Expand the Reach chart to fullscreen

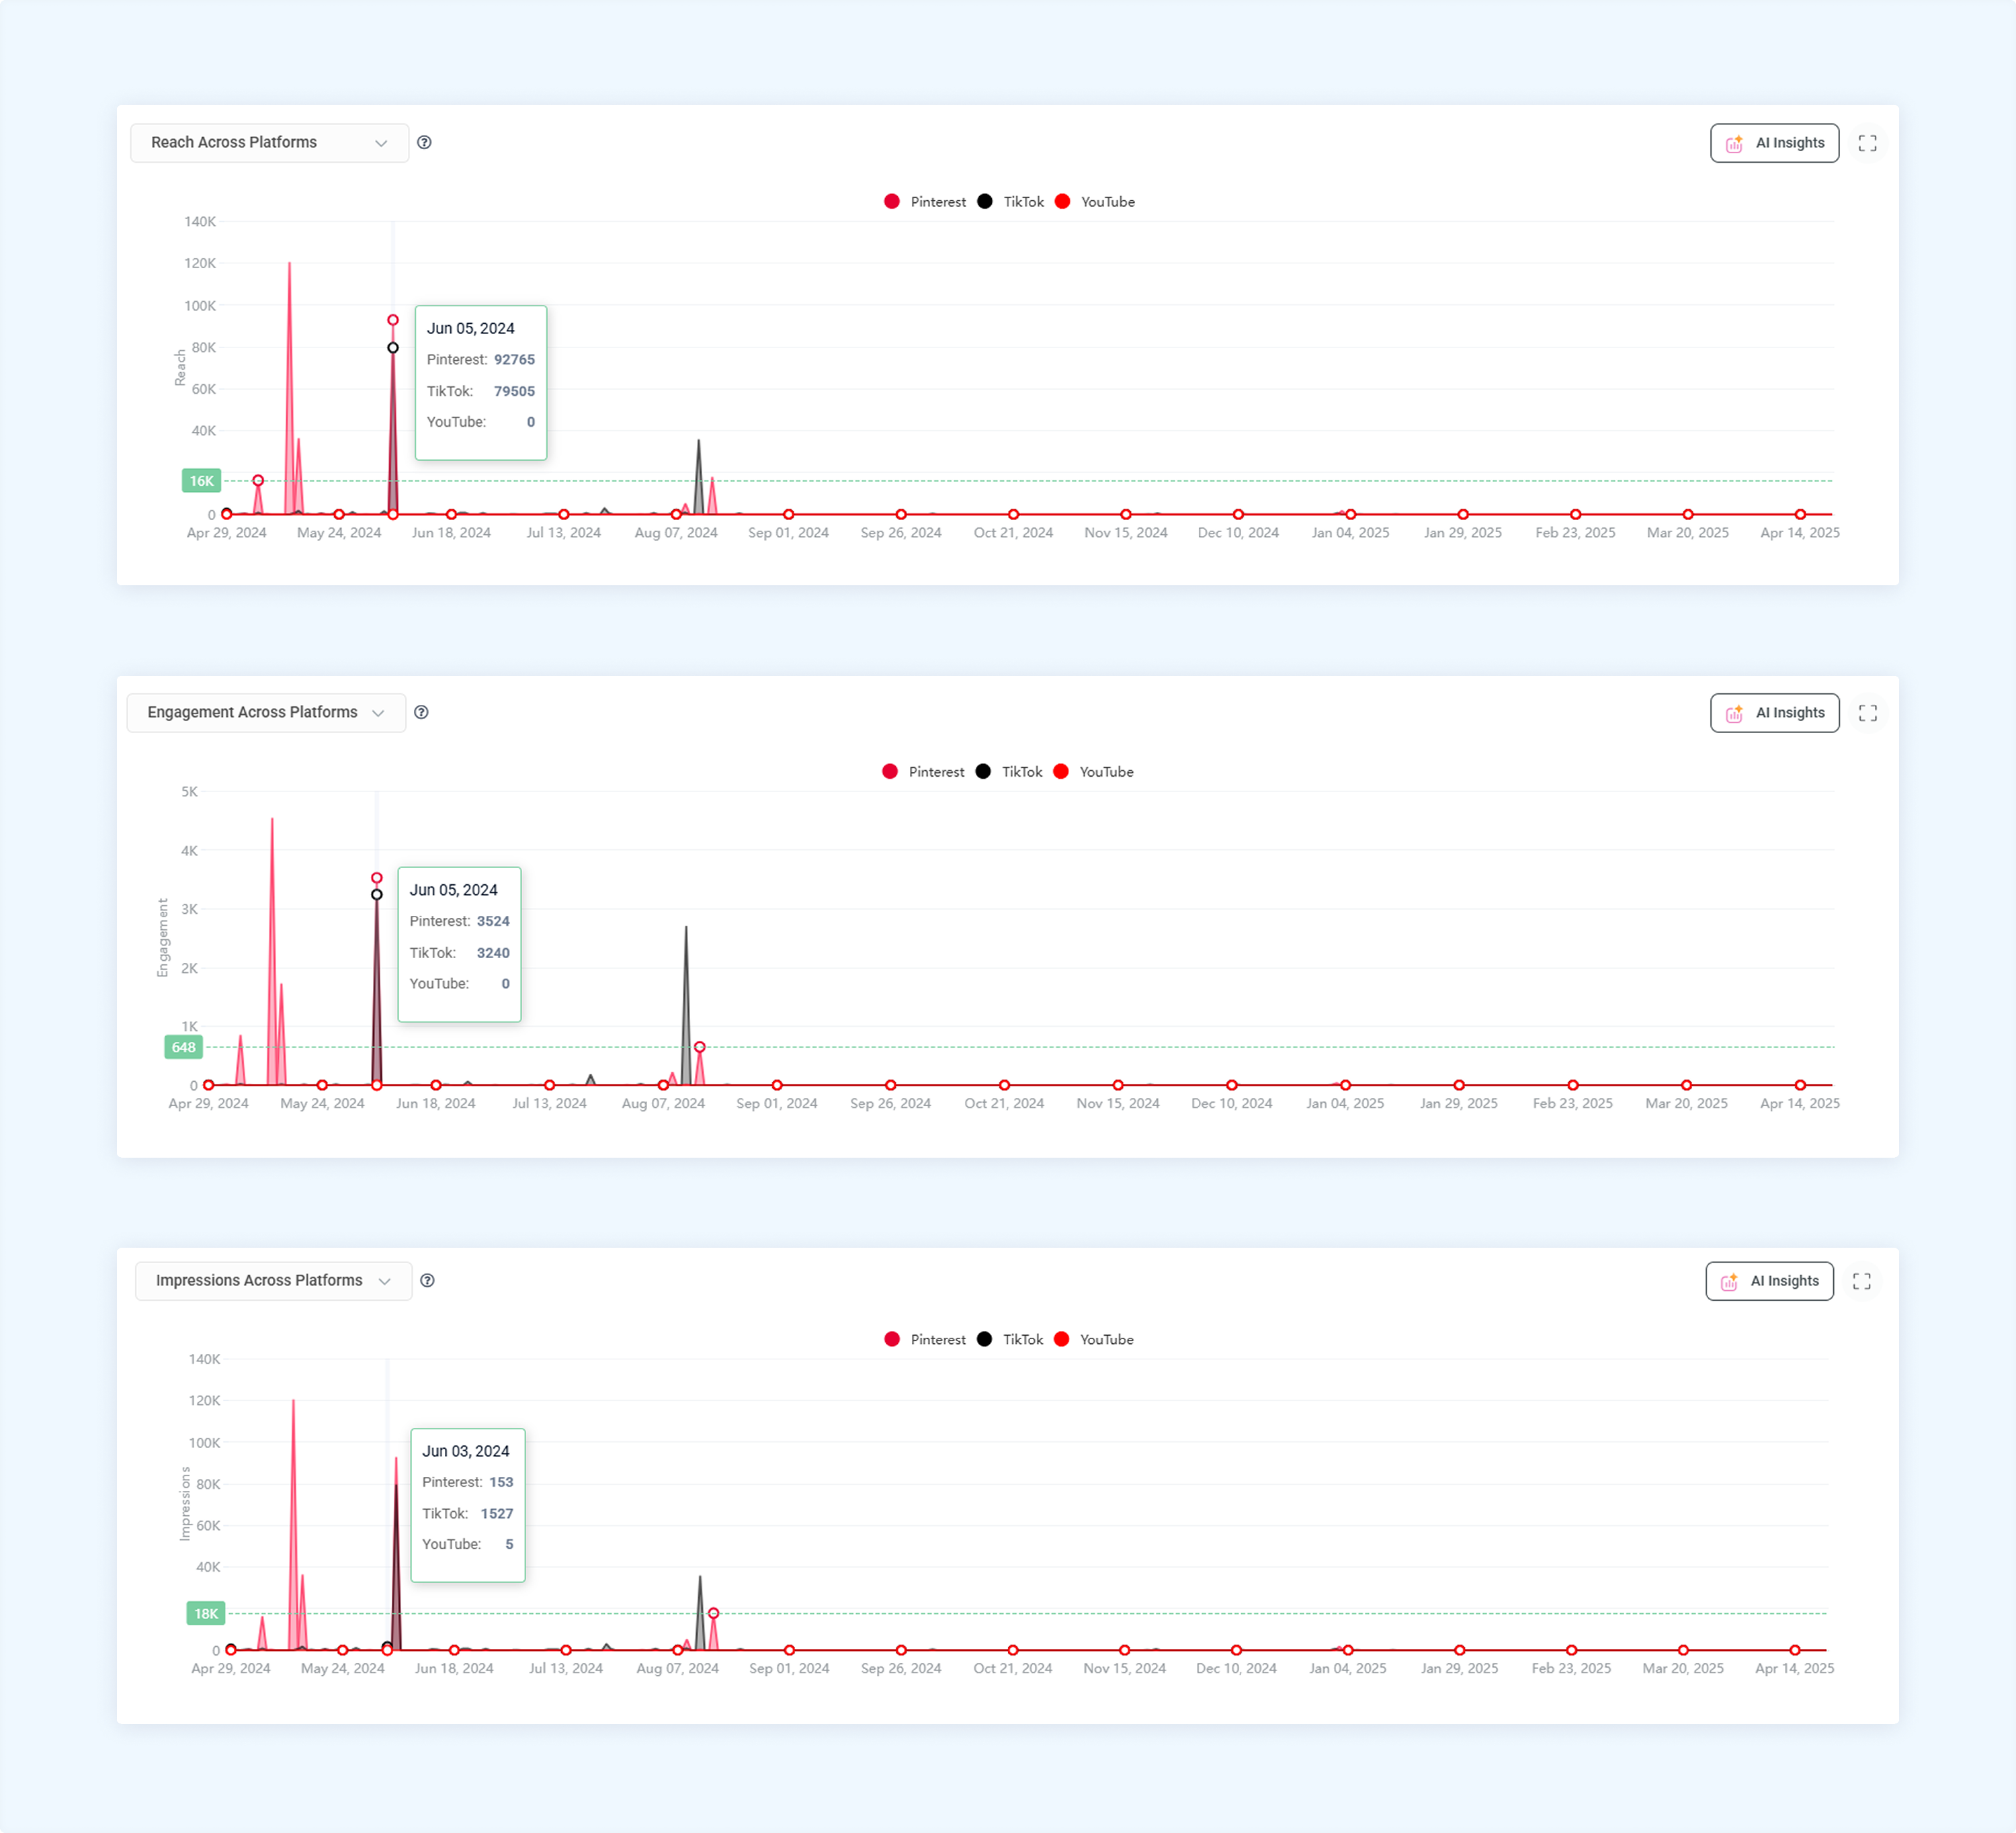pyautogui.click(x=1867, y=143)
